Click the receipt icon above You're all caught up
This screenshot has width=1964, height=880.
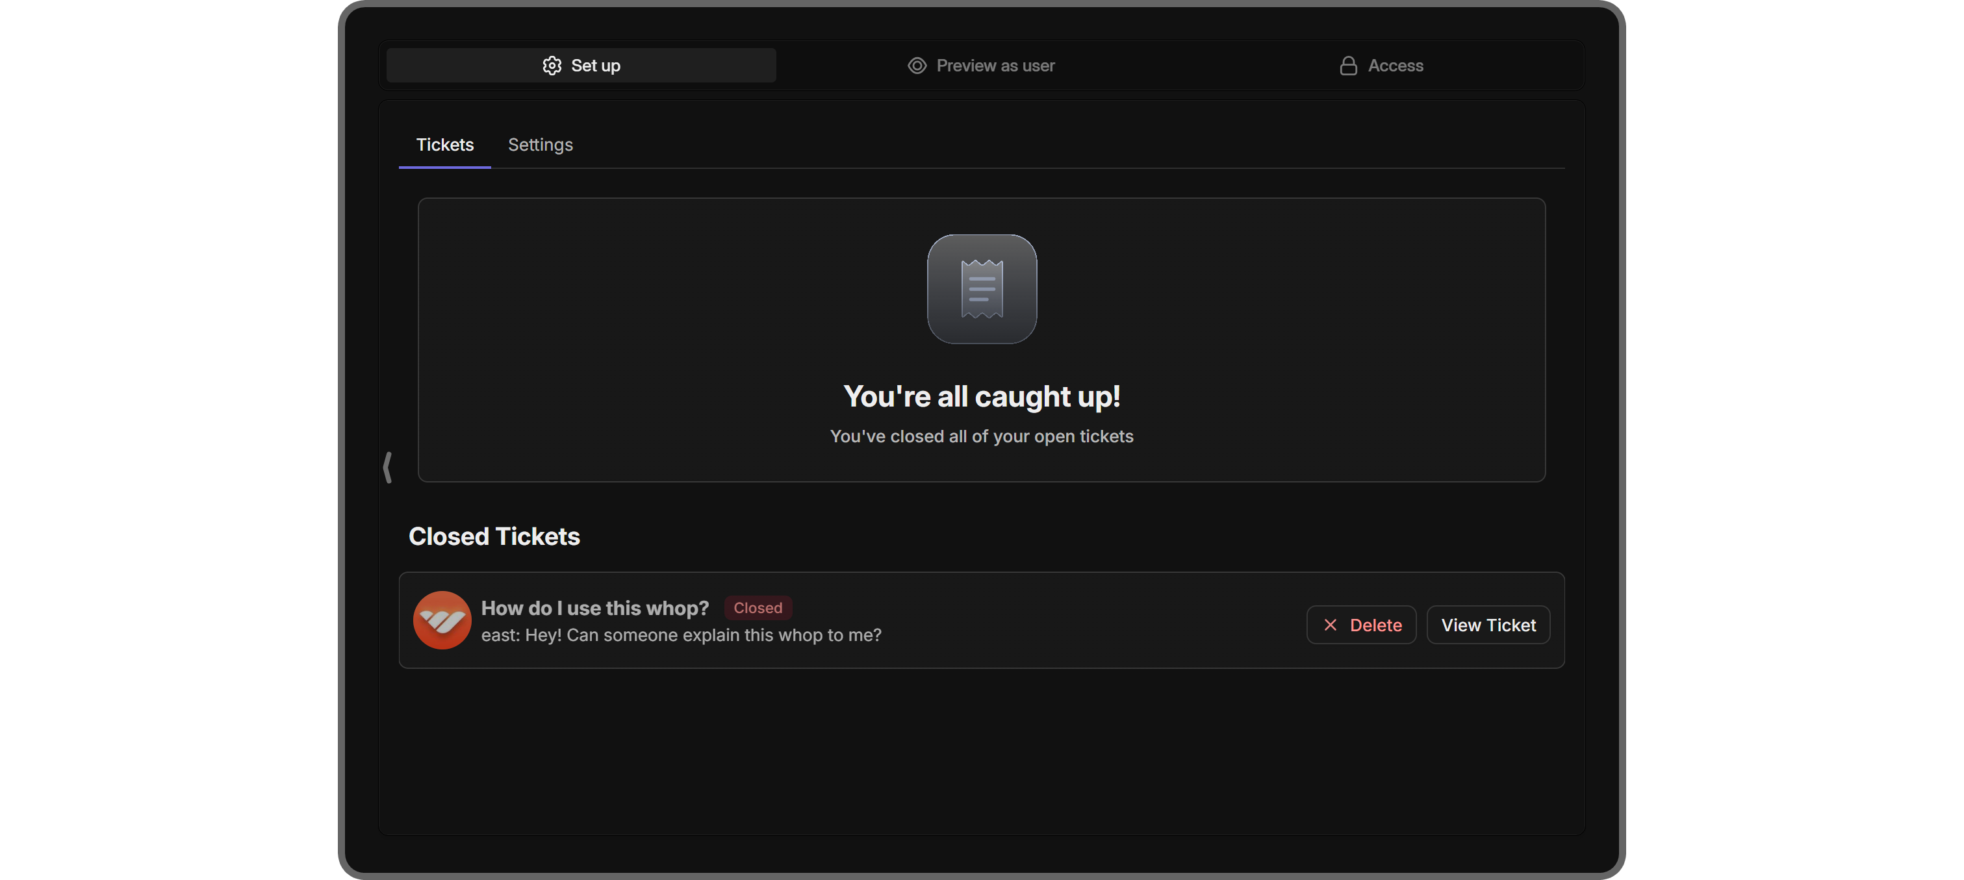click(981, 290)
